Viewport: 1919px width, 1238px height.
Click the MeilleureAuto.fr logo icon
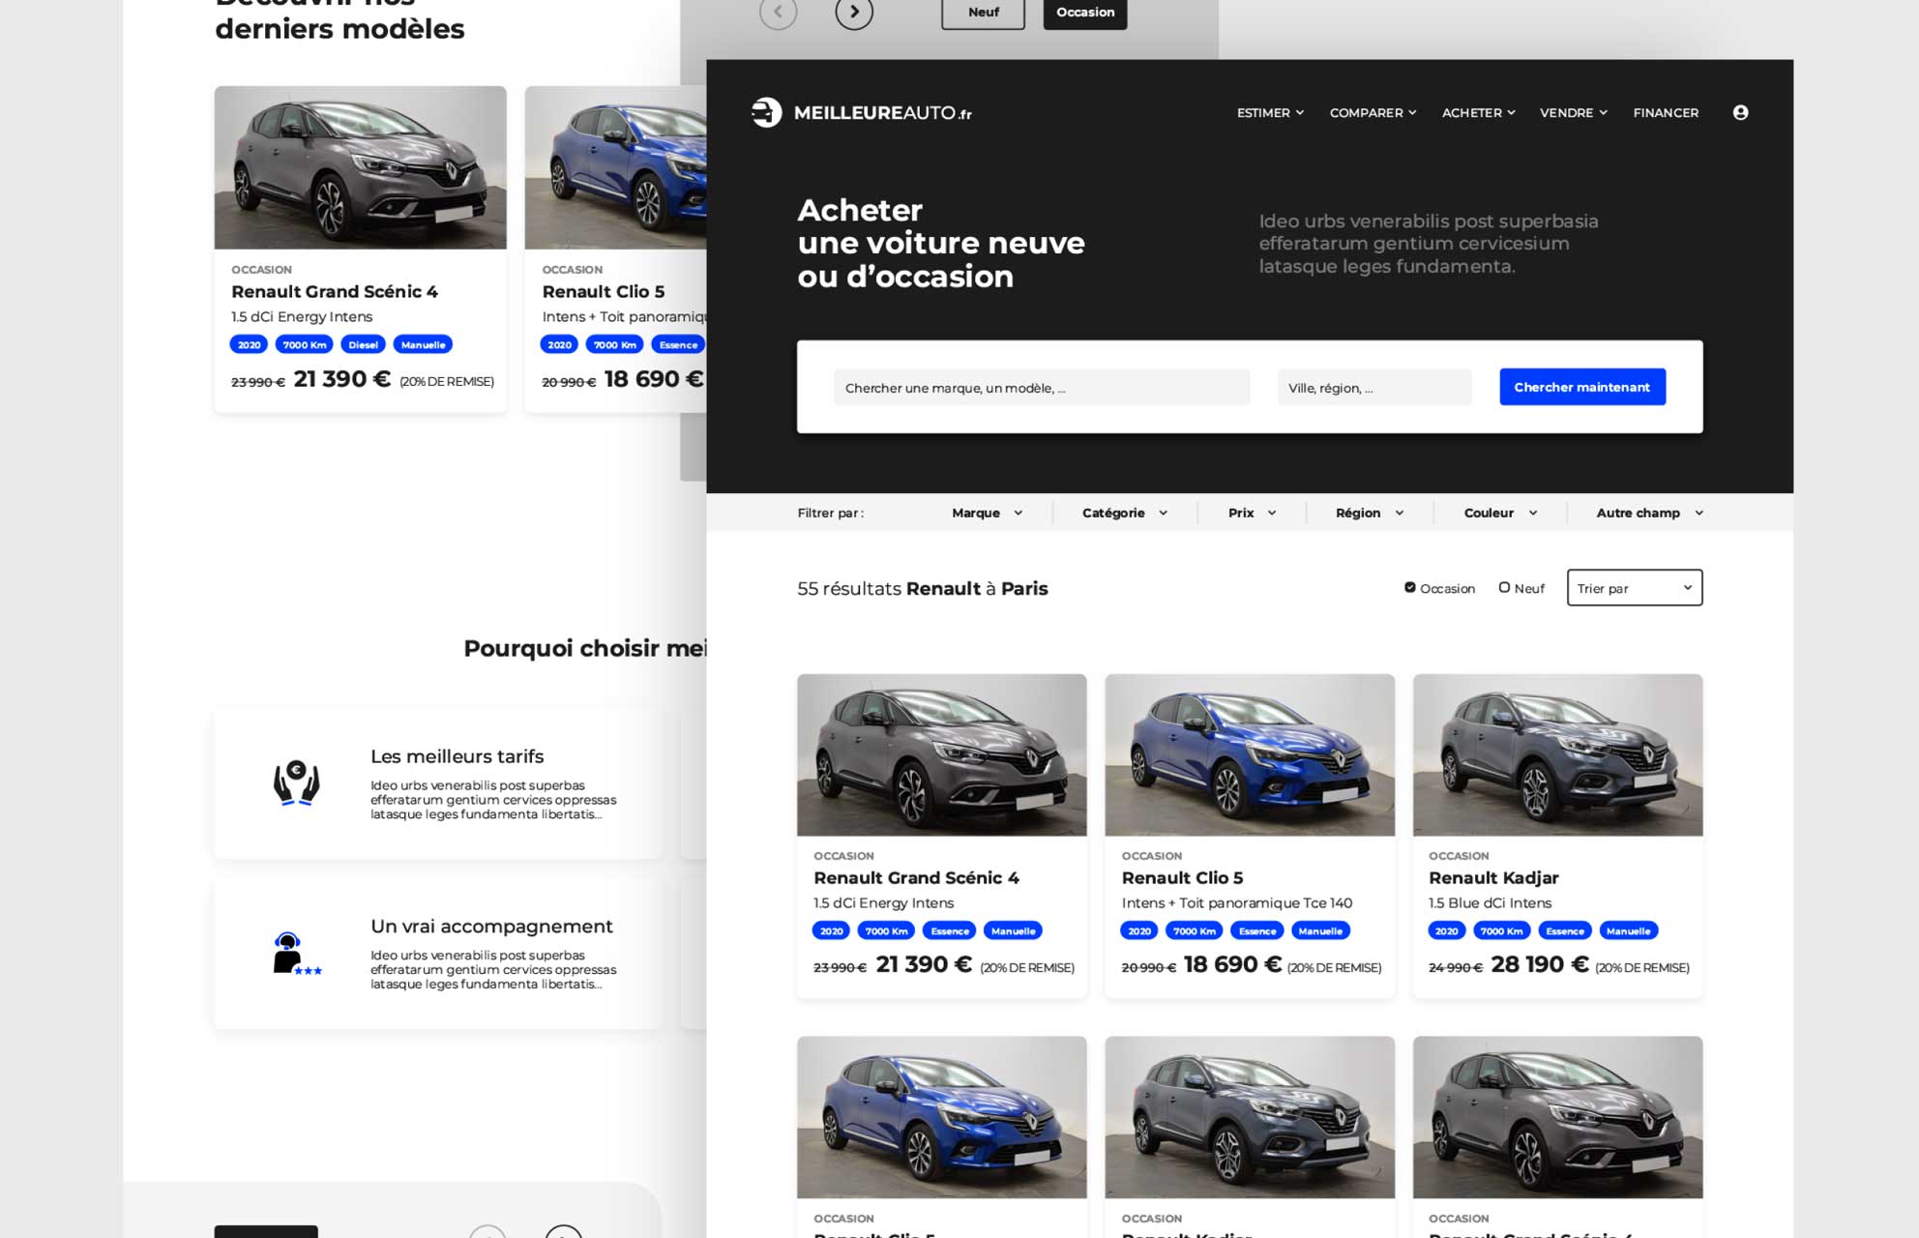pos(766,112)
